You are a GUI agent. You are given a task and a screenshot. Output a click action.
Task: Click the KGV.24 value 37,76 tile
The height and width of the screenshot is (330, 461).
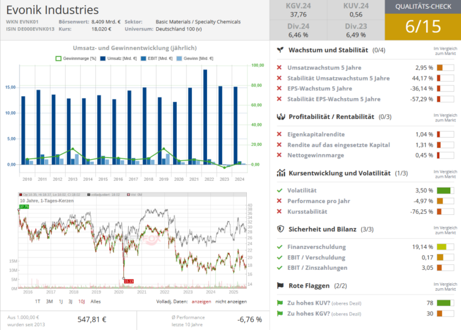pyautogui.click(x=299, y=10)
